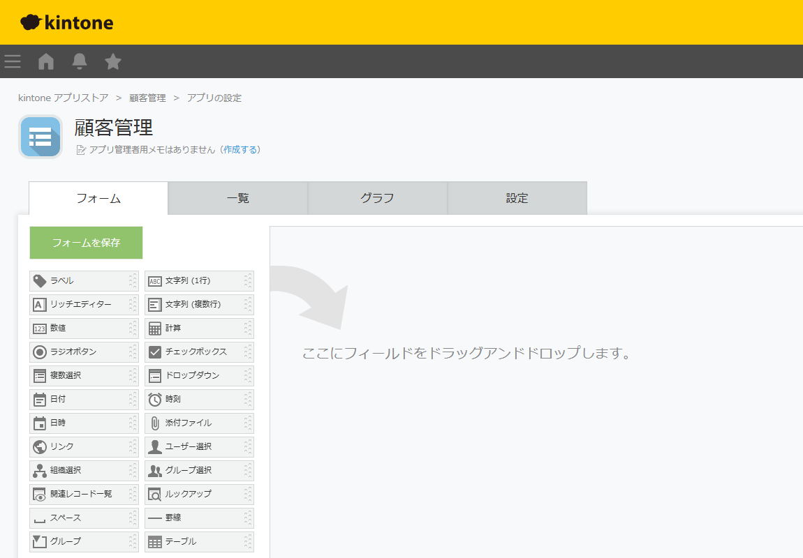
Task: Select the グループ field icon
Action: click(39, 541)
